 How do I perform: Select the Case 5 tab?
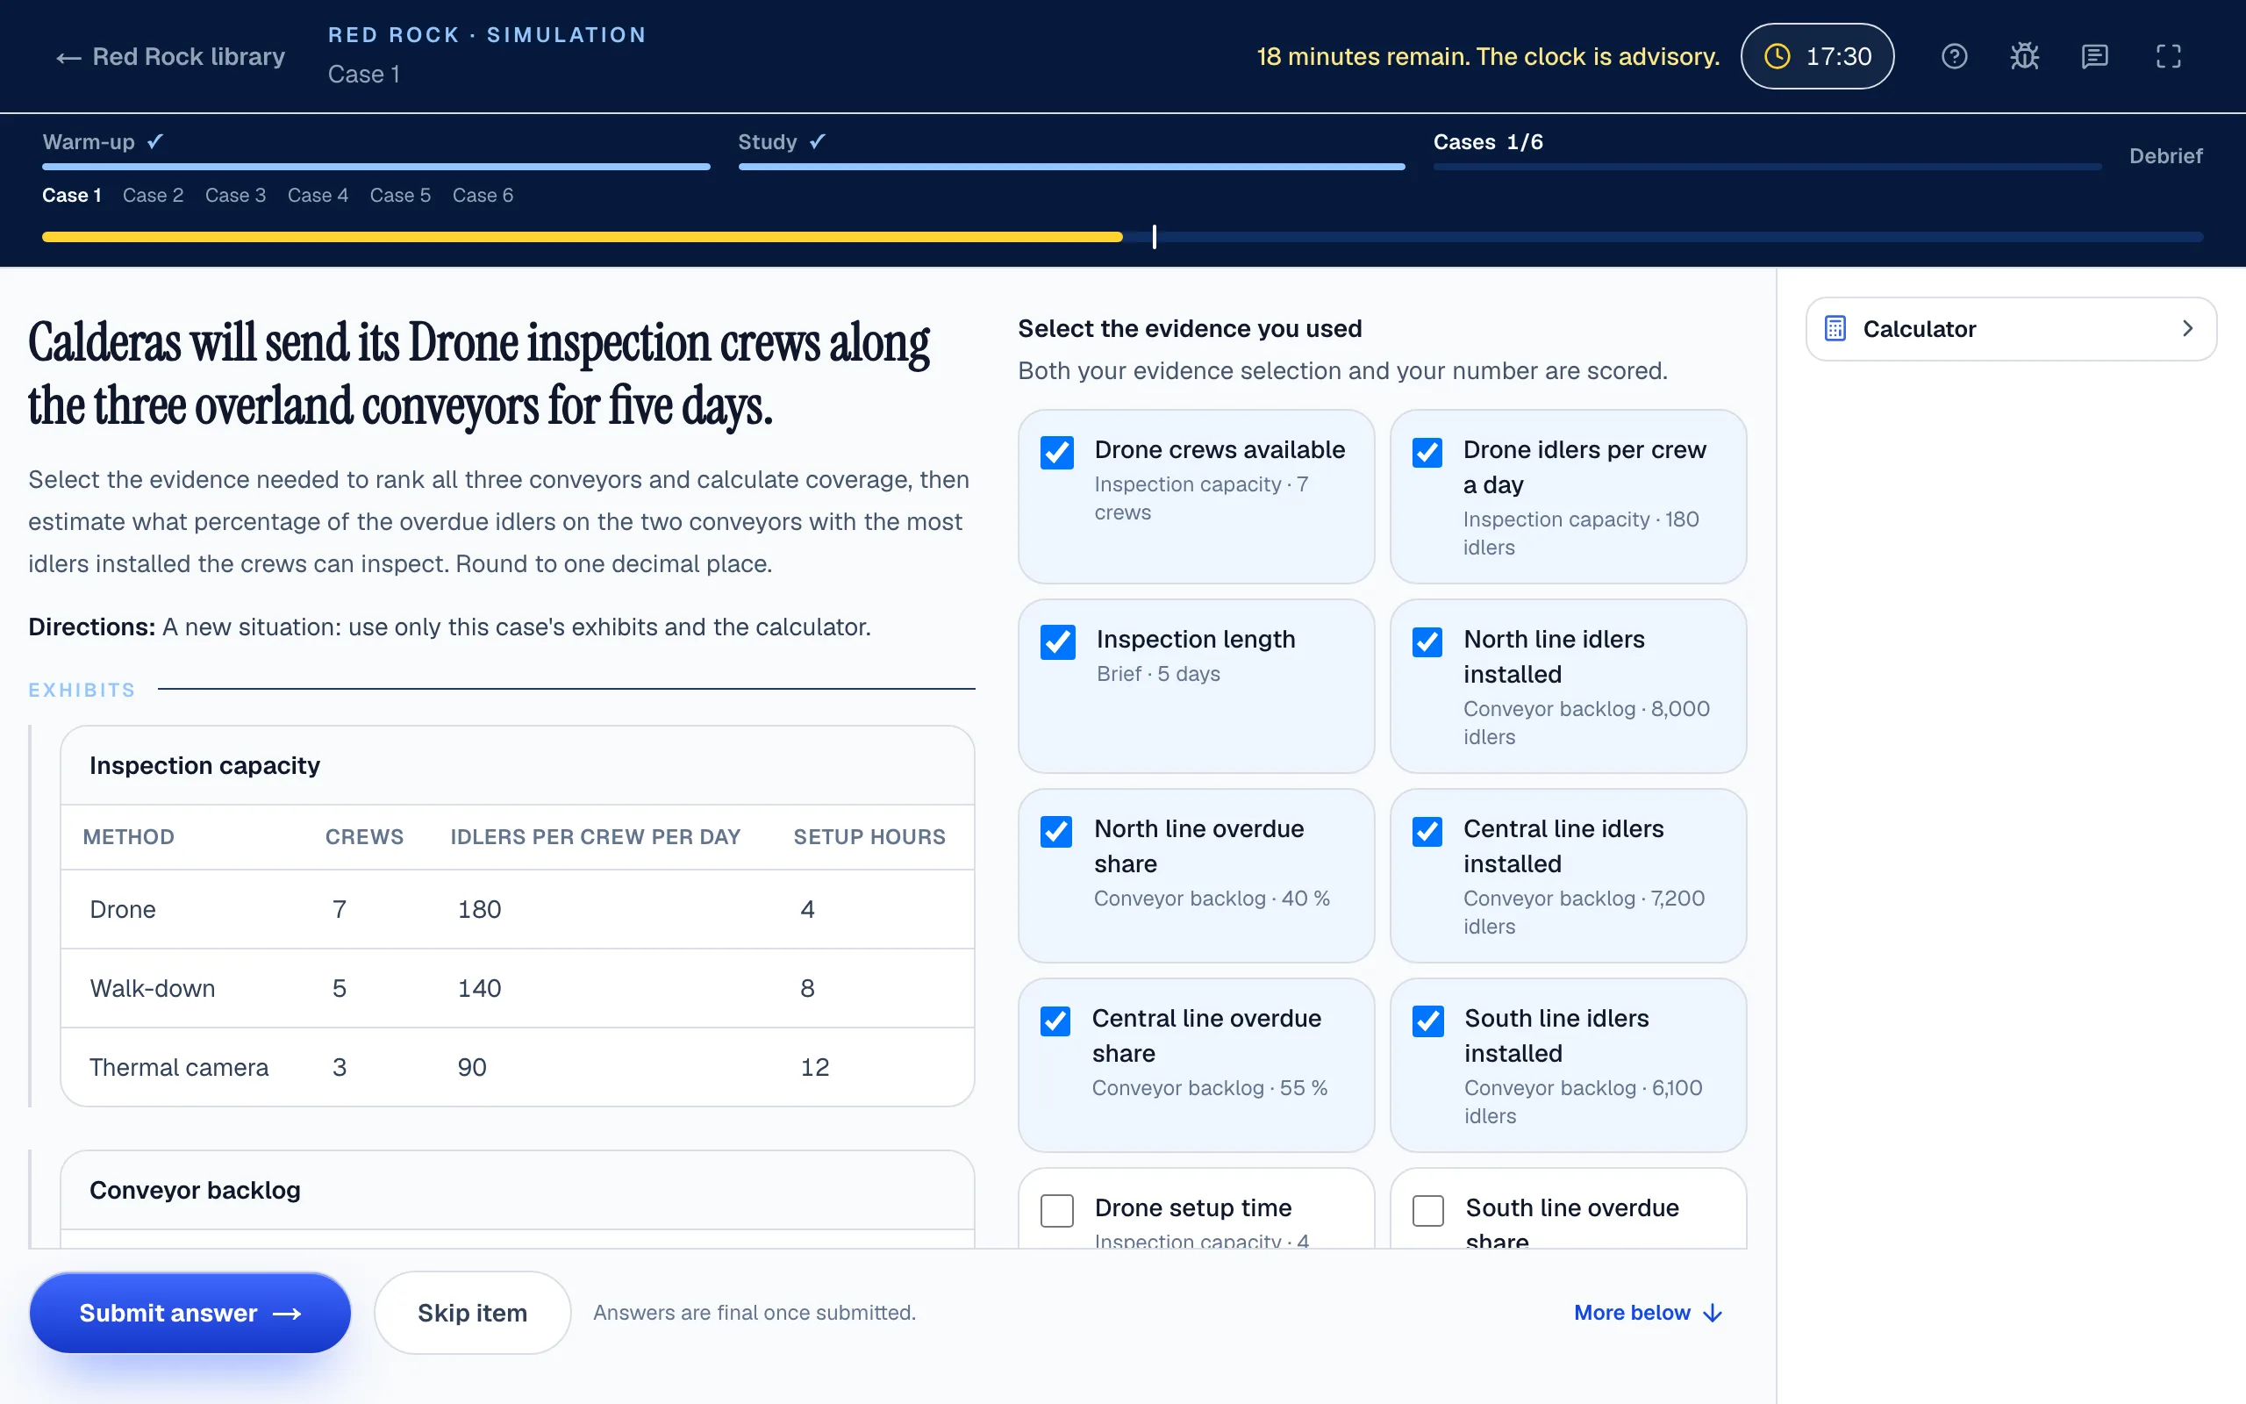[x=400, y=195]
